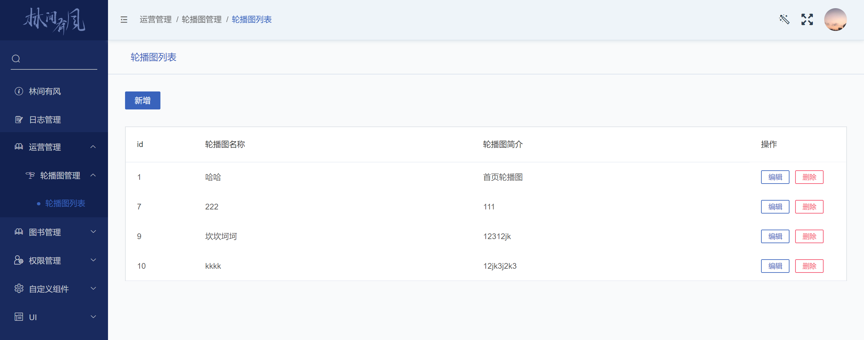Delete the row named 坎坎坷坷
This screenshot has width=864, height=340.
(809, 236)
